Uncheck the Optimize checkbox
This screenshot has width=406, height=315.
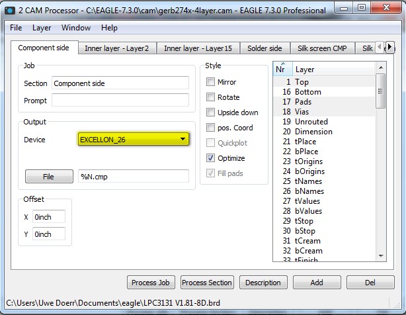(211, 158)
